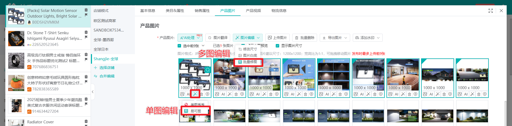Click flag icon beside Dr. Stone T-Shirt product

point(86,37)
